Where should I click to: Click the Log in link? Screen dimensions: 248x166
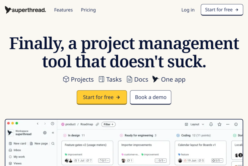click(x=188, y=10)
